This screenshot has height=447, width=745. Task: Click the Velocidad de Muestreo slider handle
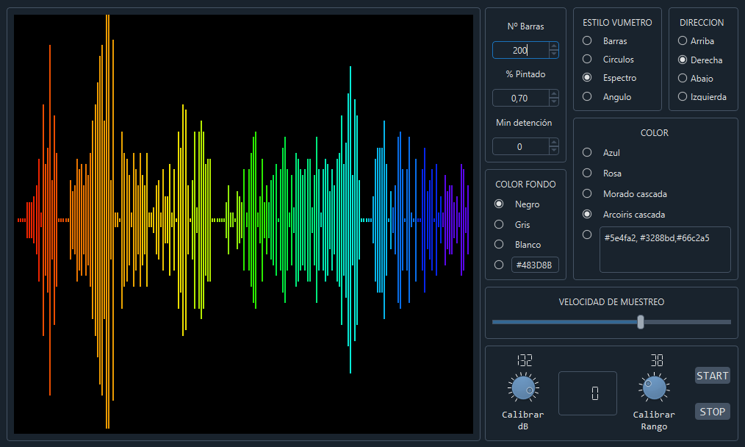click(x=641, y=322)
